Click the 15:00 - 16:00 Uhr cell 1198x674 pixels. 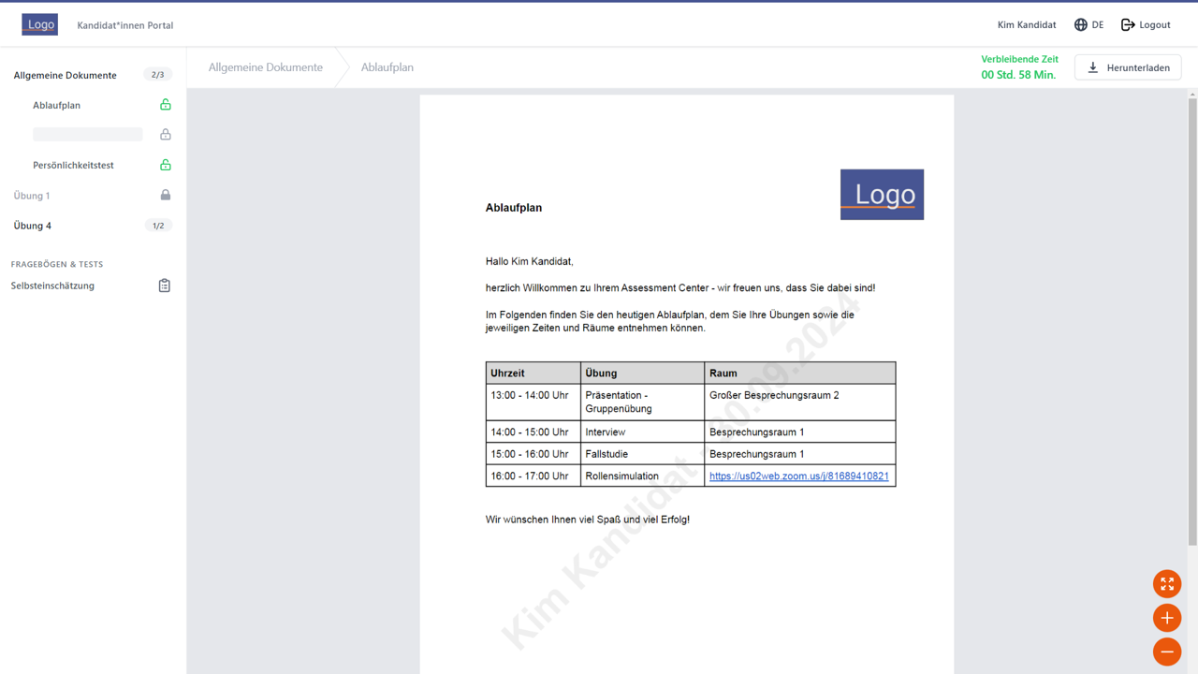tap(533, 454)
